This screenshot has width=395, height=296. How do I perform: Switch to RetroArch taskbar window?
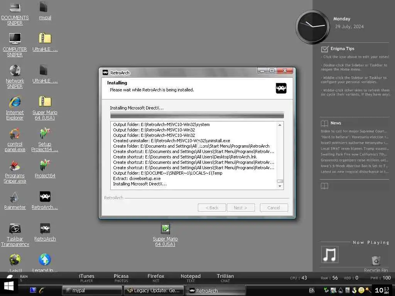(216, 291)
